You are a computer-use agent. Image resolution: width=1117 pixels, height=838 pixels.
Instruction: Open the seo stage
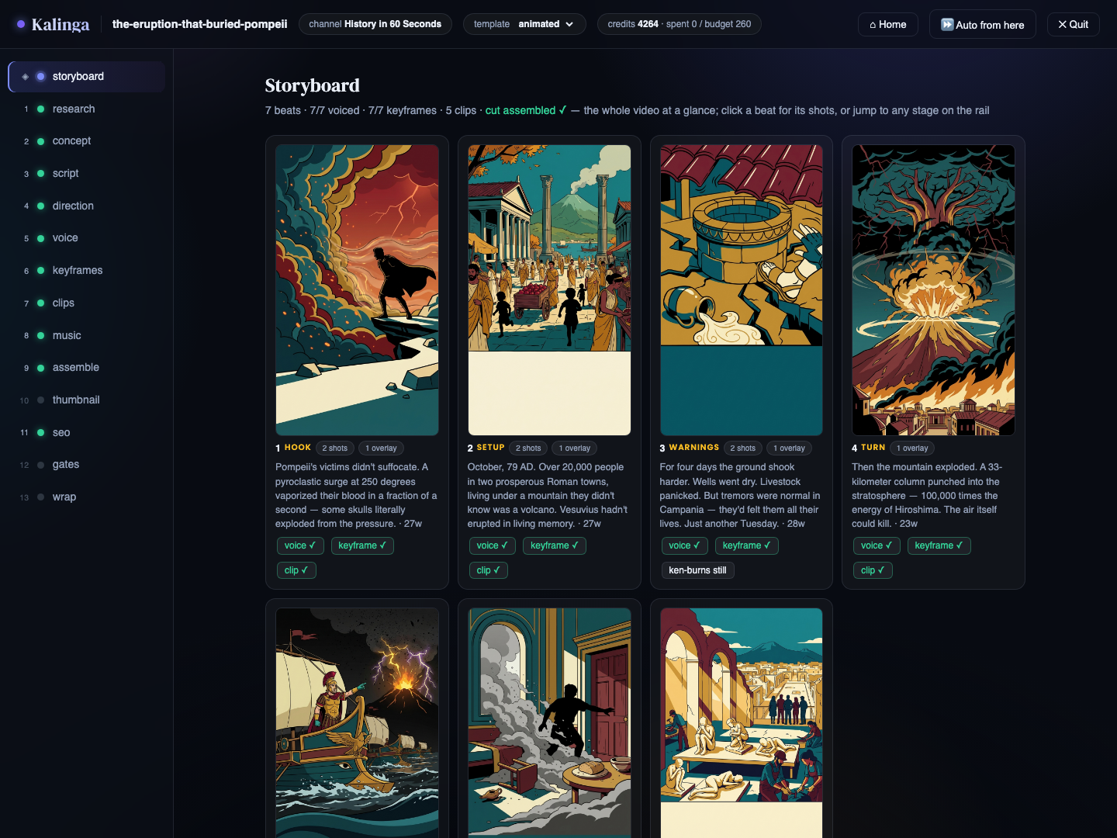coord(87,433)
